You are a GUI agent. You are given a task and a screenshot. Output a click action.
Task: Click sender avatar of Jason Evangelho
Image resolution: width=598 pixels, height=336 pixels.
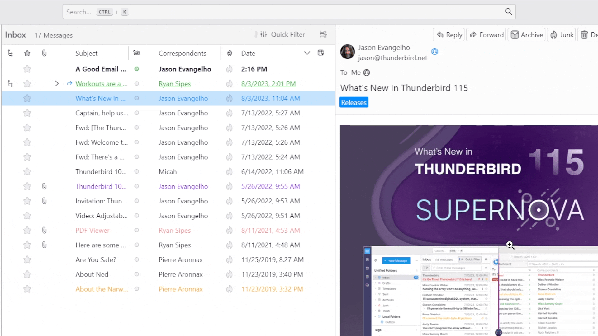click(348, 52)
